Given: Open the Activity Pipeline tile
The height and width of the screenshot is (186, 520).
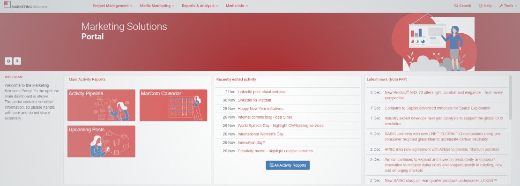Looking at the screenshot, I should pyautogui.click(x=101, y=105).
